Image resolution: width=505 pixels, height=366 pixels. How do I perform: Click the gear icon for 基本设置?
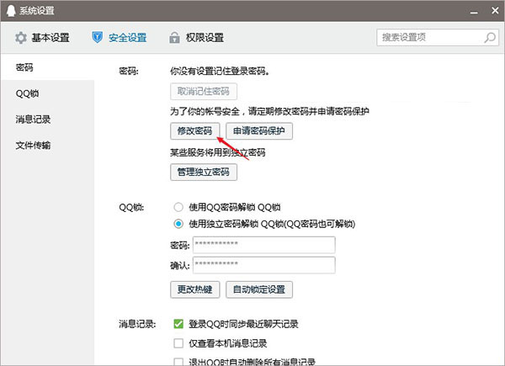(21, 38)
